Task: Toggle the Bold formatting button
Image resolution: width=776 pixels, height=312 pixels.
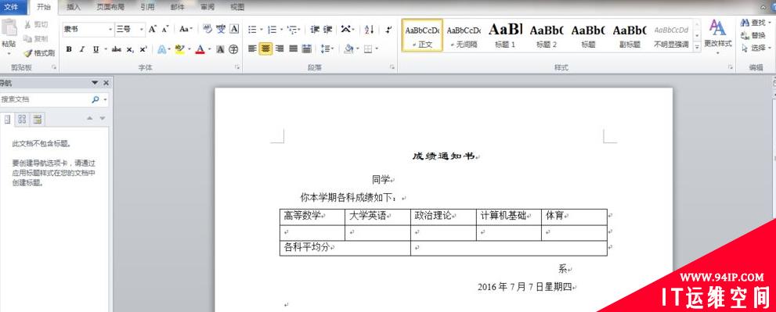Action: click(69, 49)
